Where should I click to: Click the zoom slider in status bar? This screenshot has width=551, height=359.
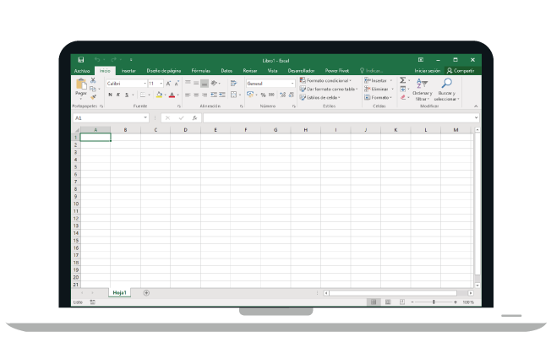[x=434, y=302]
